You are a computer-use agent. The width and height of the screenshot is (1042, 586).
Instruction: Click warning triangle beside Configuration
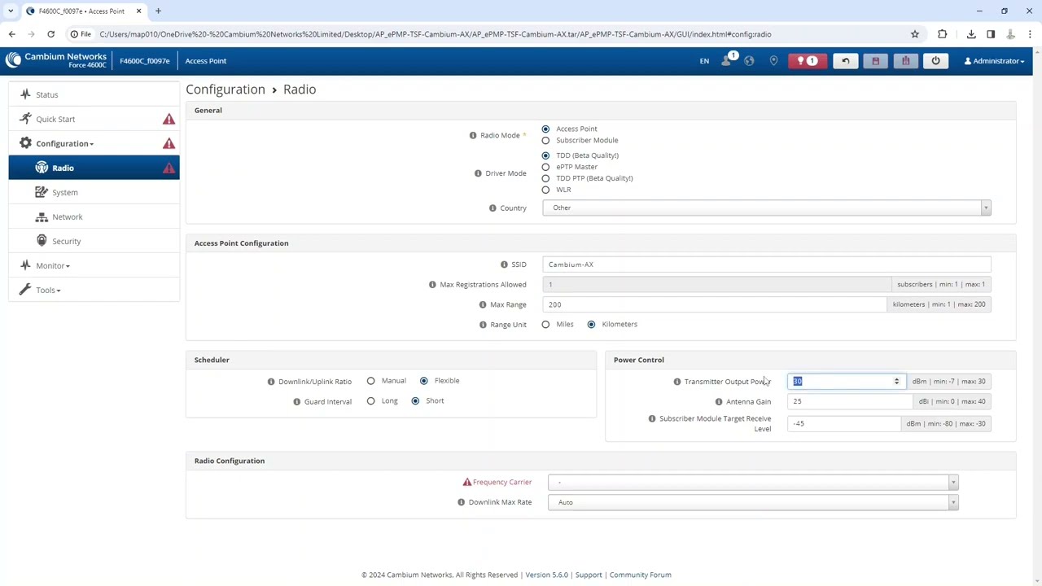point(169,143)
